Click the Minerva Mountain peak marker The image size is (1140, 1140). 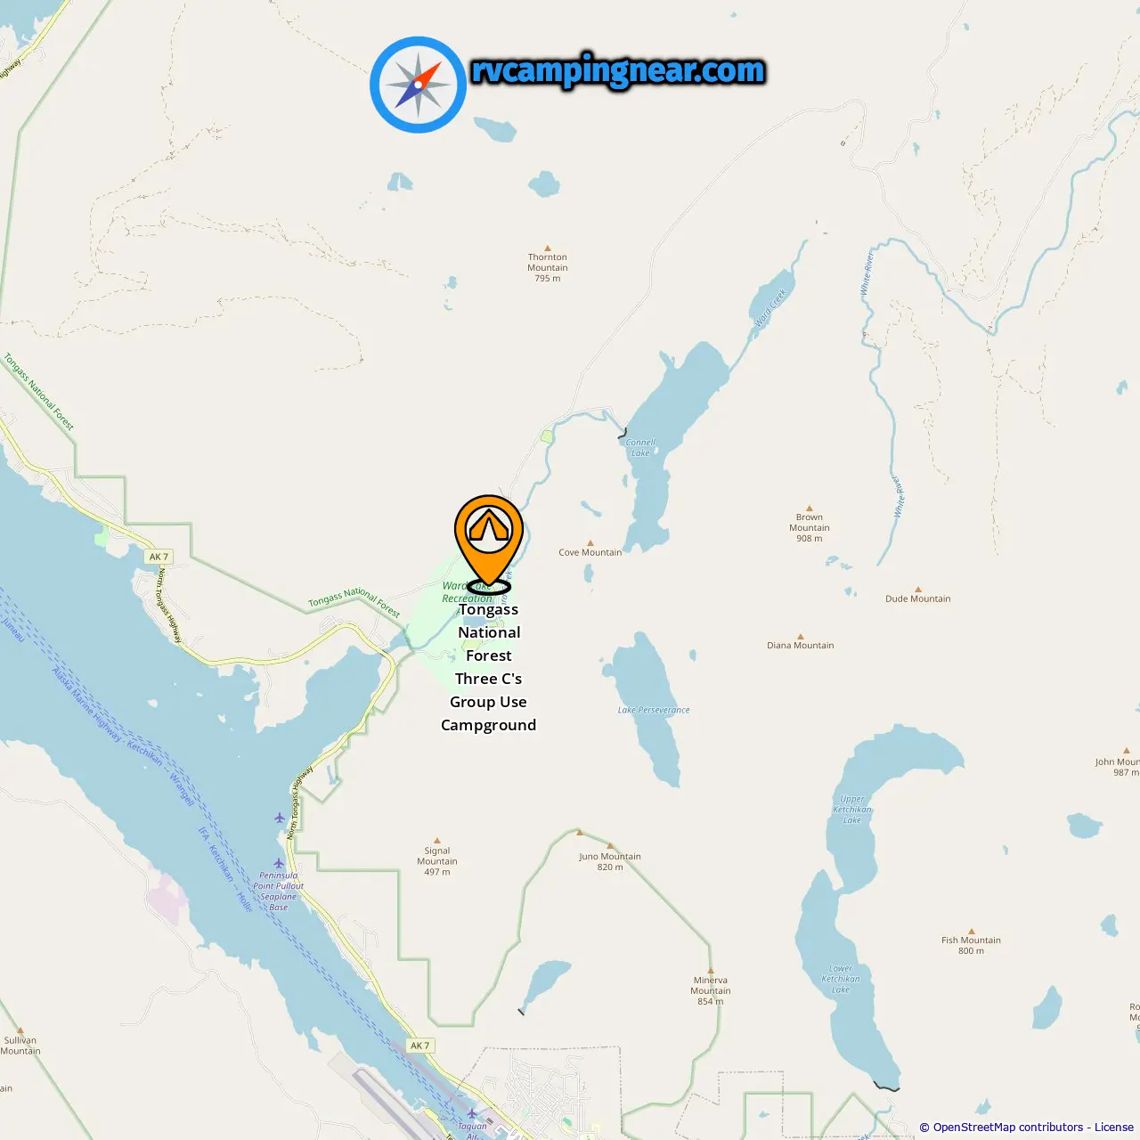pyautogui.click(x=711, y=971)
